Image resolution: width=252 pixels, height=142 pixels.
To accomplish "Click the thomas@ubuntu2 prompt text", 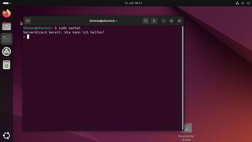I will 37,28.
